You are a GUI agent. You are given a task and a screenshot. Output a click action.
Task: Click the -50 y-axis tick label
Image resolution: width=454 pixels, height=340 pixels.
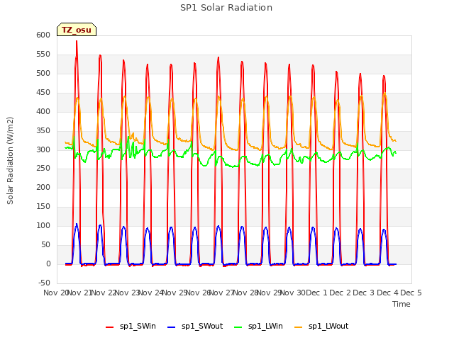point(44,283)
